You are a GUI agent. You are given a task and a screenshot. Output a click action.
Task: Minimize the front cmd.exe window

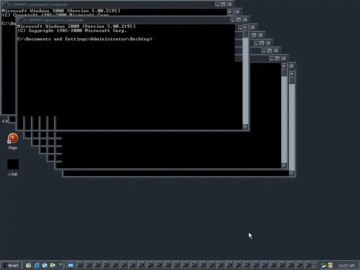pos(233,20)
